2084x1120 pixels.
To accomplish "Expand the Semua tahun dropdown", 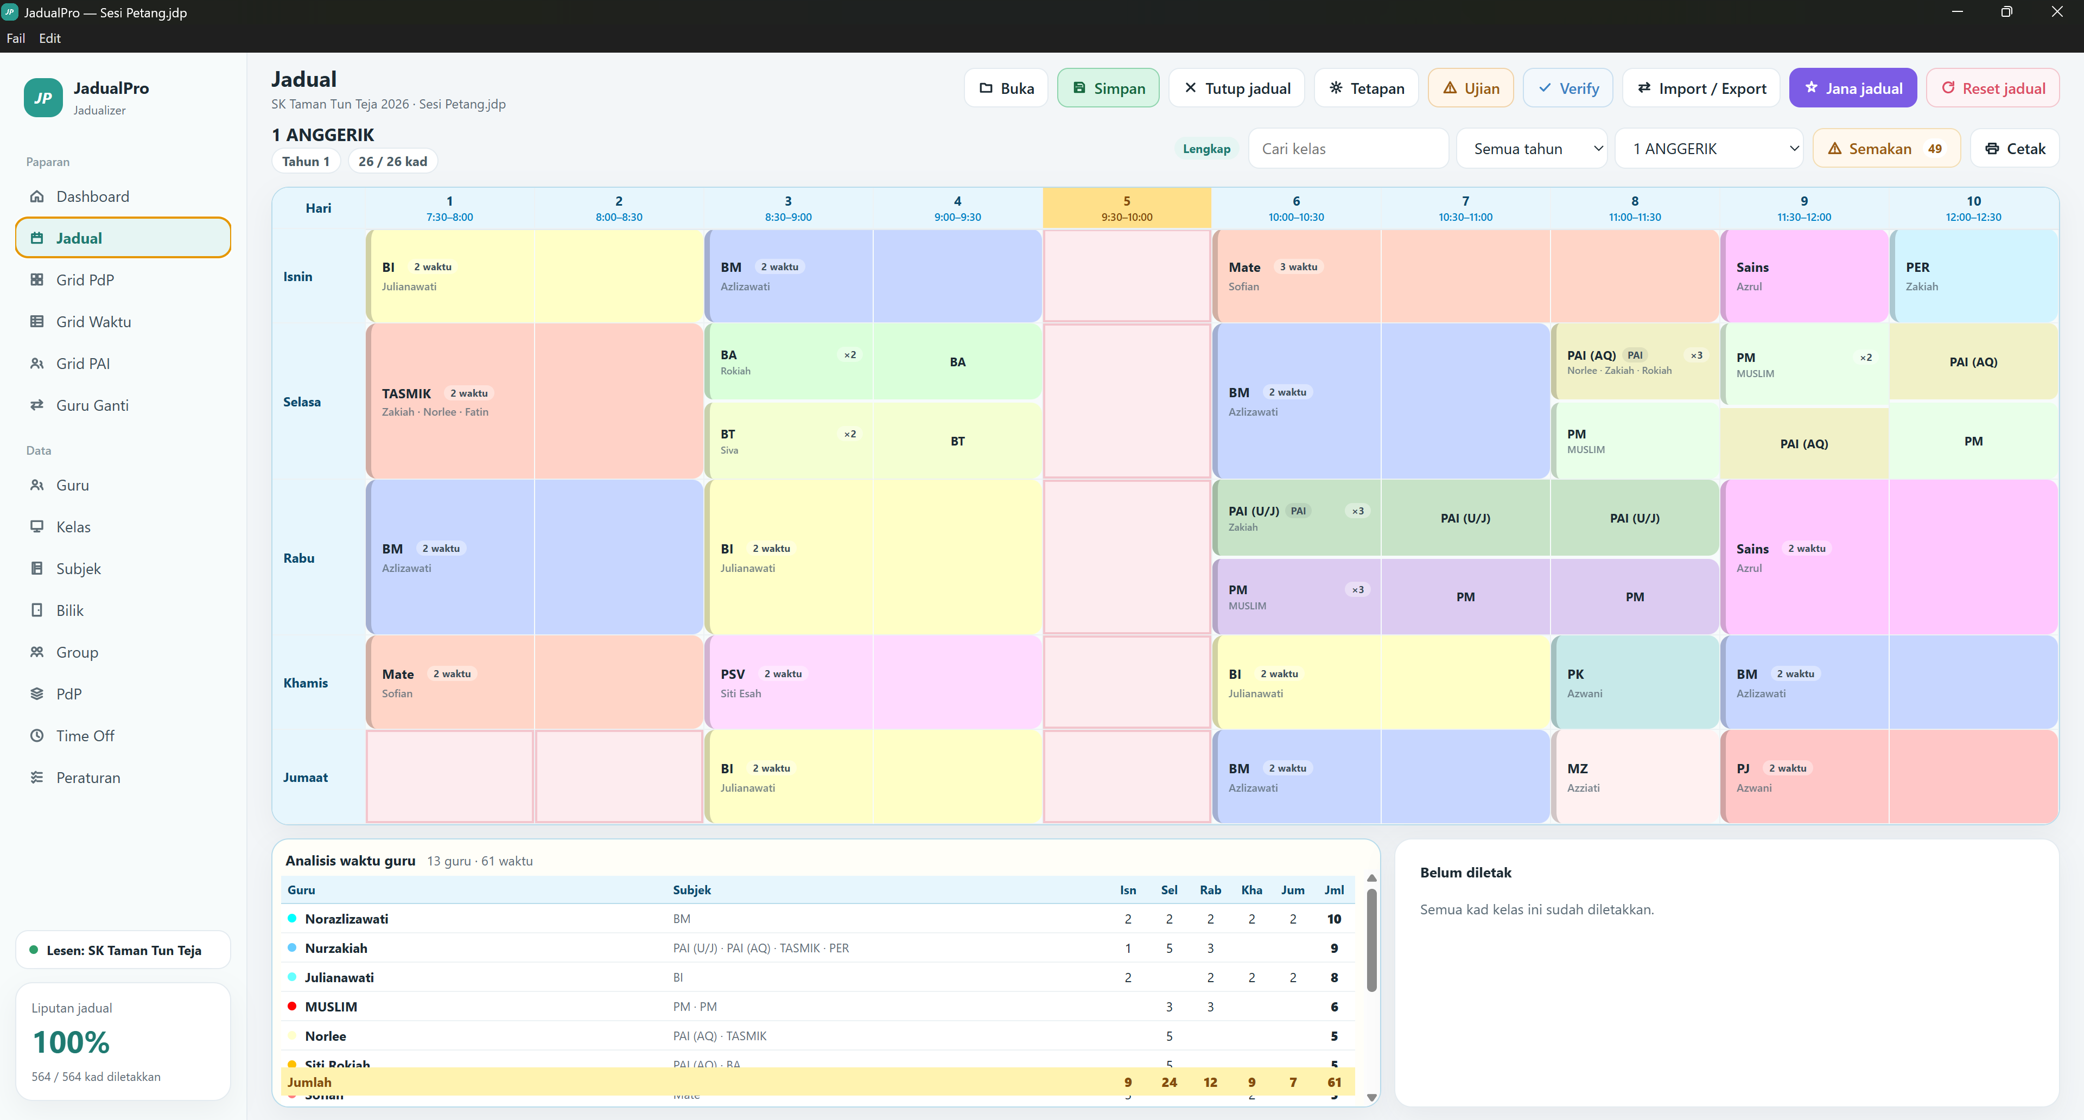I will [x=1532, y=149].
